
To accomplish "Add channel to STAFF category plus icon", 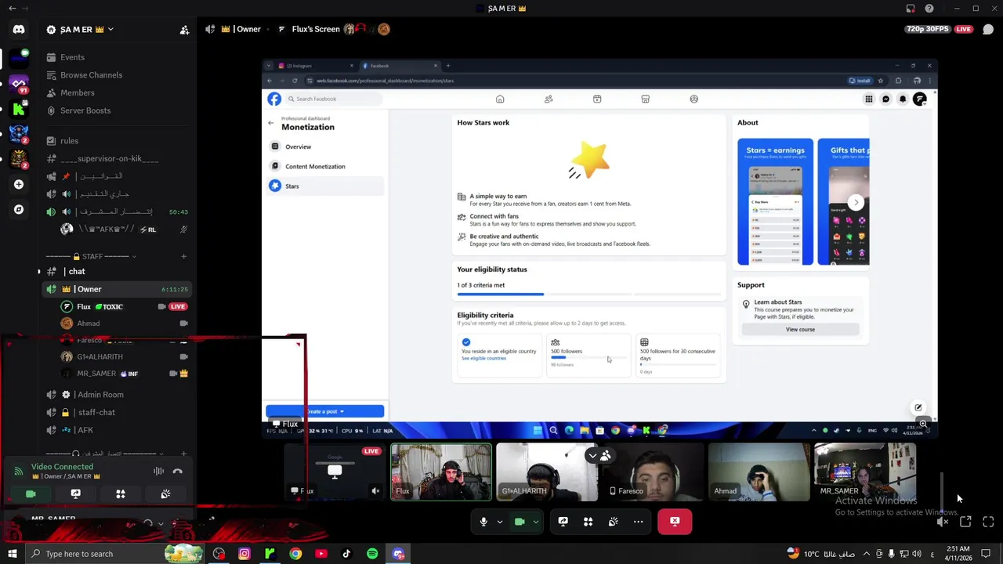I will pos(184,256).
